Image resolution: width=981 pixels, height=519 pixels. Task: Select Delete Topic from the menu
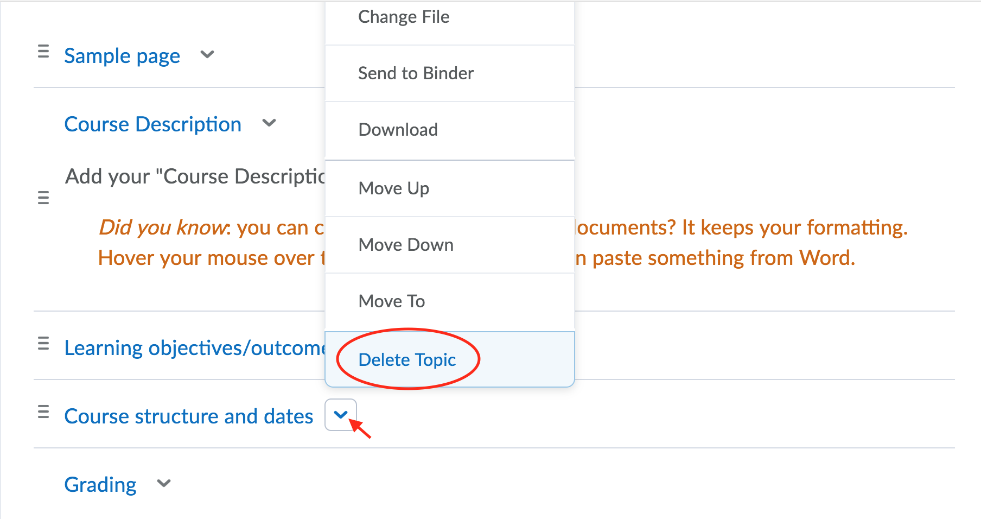pyautogui.click(x=407, y=360)
